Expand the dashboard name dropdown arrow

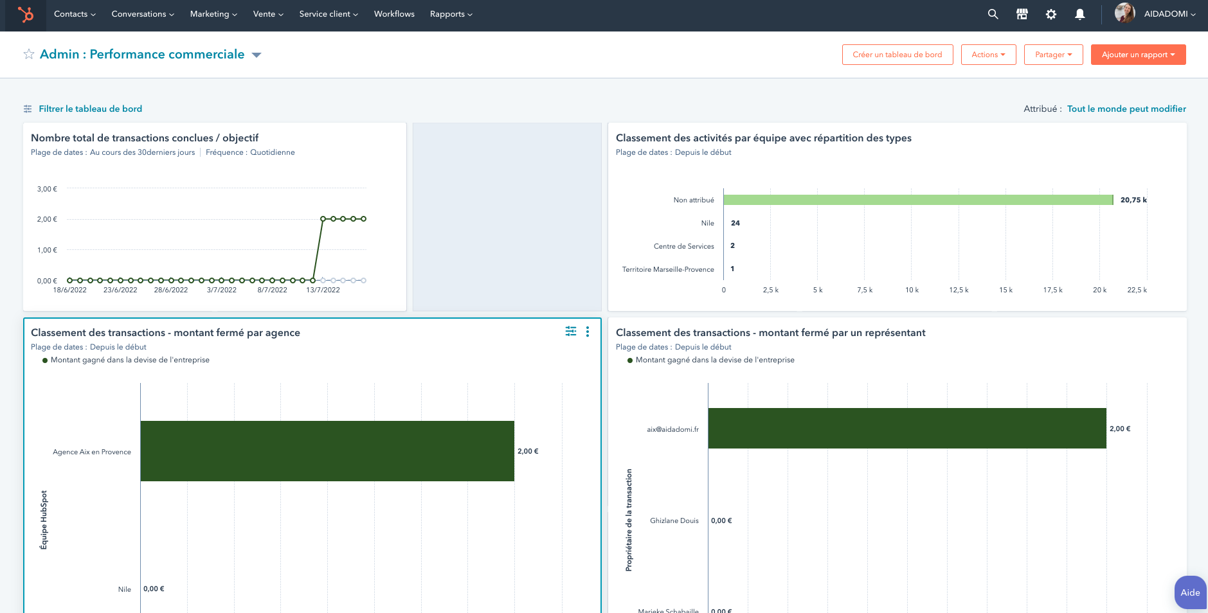tap(257, 55)
